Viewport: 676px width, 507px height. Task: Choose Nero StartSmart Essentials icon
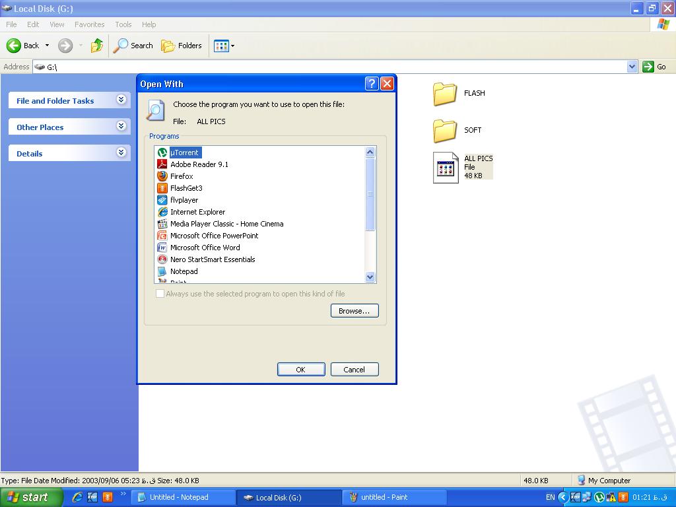(162, 259)
